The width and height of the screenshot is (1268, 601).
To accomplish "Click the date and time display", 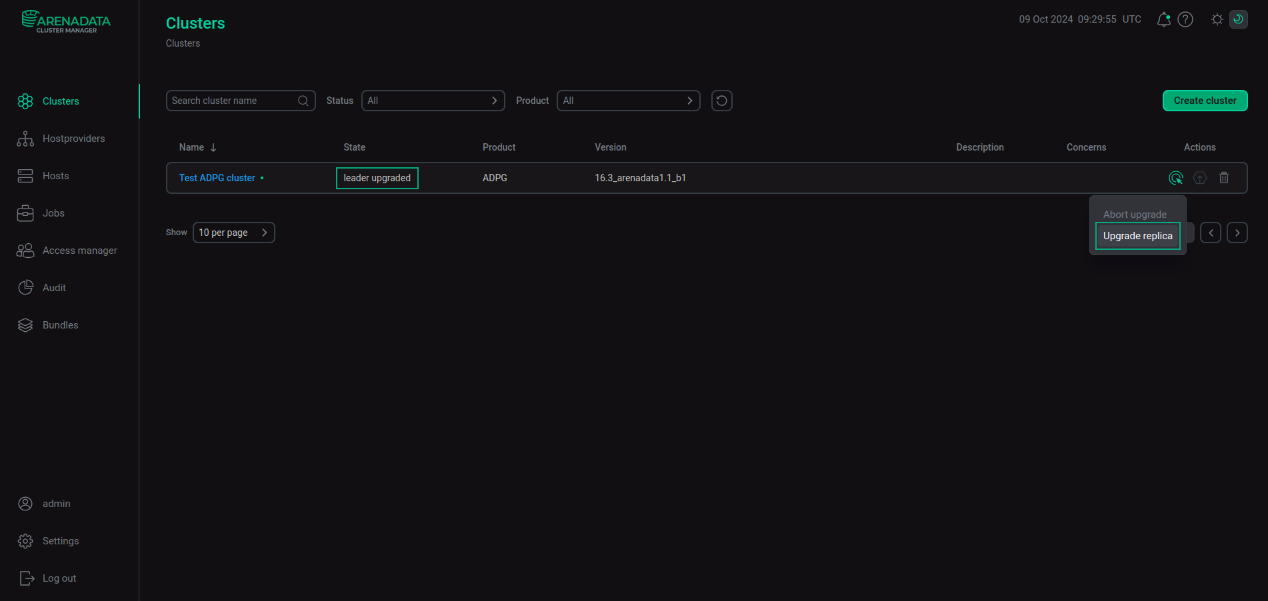I will (1080, 19).
